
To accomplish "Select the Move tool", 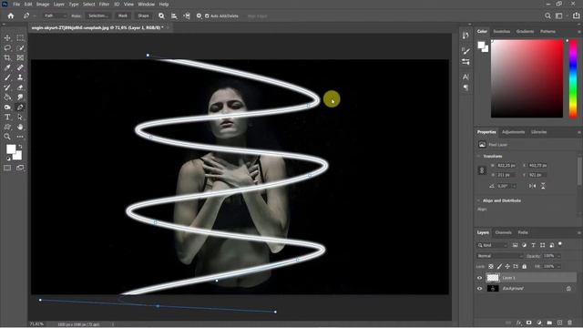I will (7, 38).
